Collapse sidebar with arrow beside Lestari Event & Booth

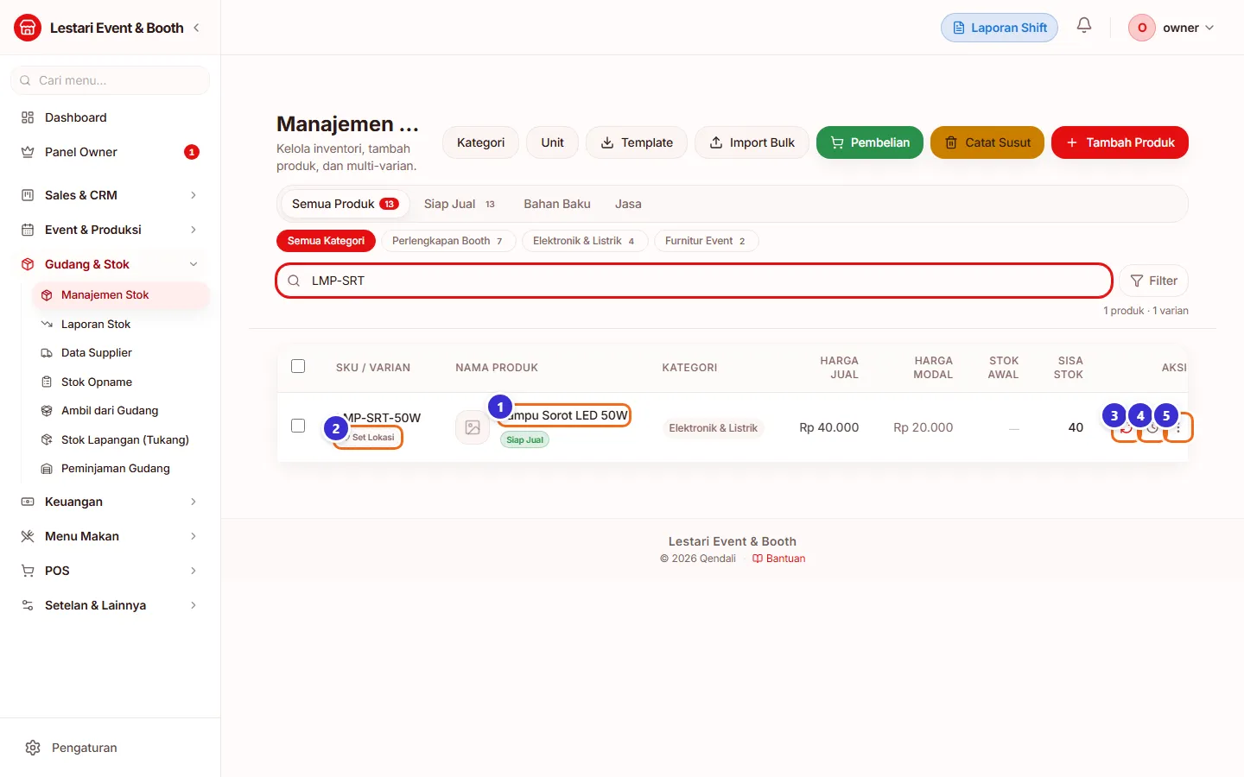point(196,28)
